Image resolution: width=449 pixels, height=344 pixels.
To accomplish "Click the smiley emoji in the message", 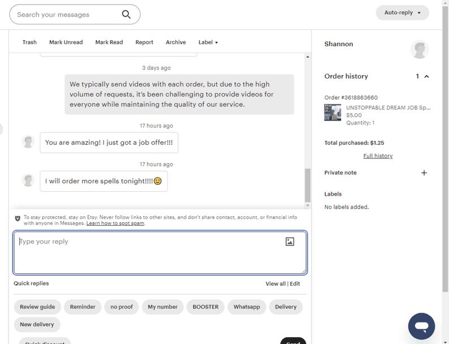I will pyautogui.click(x=158, y=181).
